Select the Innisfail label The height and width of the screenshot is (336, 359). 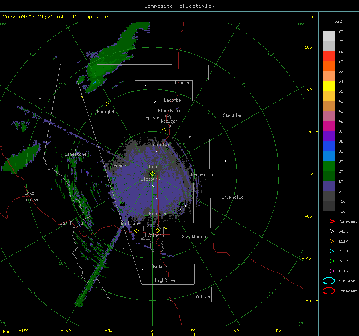pos(161,145)
